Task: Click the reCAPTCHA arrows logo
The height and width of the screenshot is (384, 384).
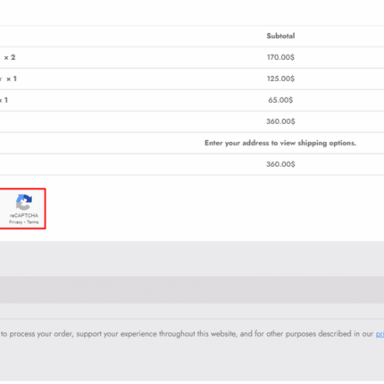Action: click(24, 202)
